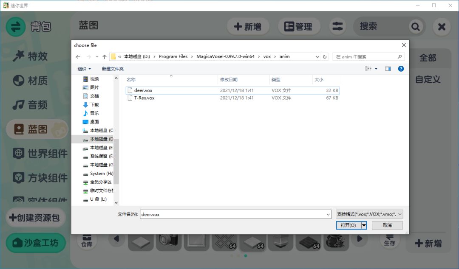The width and height of the screenshot is (459, 269).
Task: Open view options dropdown arrow
Action: click(376, 69)
